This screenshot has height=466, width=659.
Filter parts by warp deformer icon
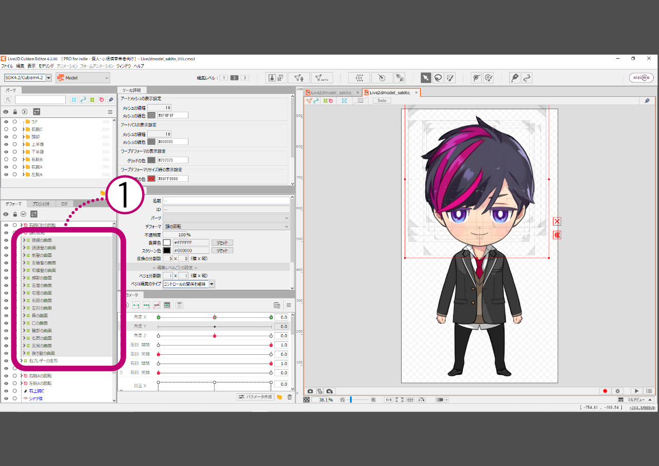[x=92, y=99]
